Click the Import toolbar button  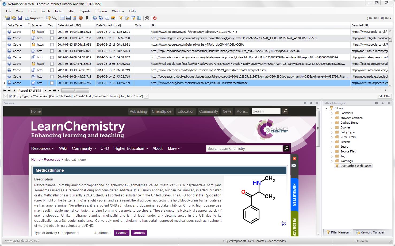[x=32, y=18]
